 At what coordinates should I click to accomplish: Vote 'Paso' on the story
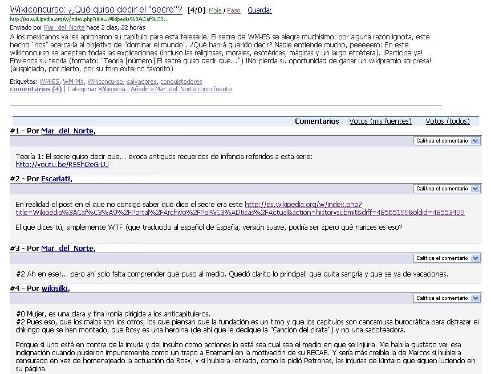click(x=234, y=10)
